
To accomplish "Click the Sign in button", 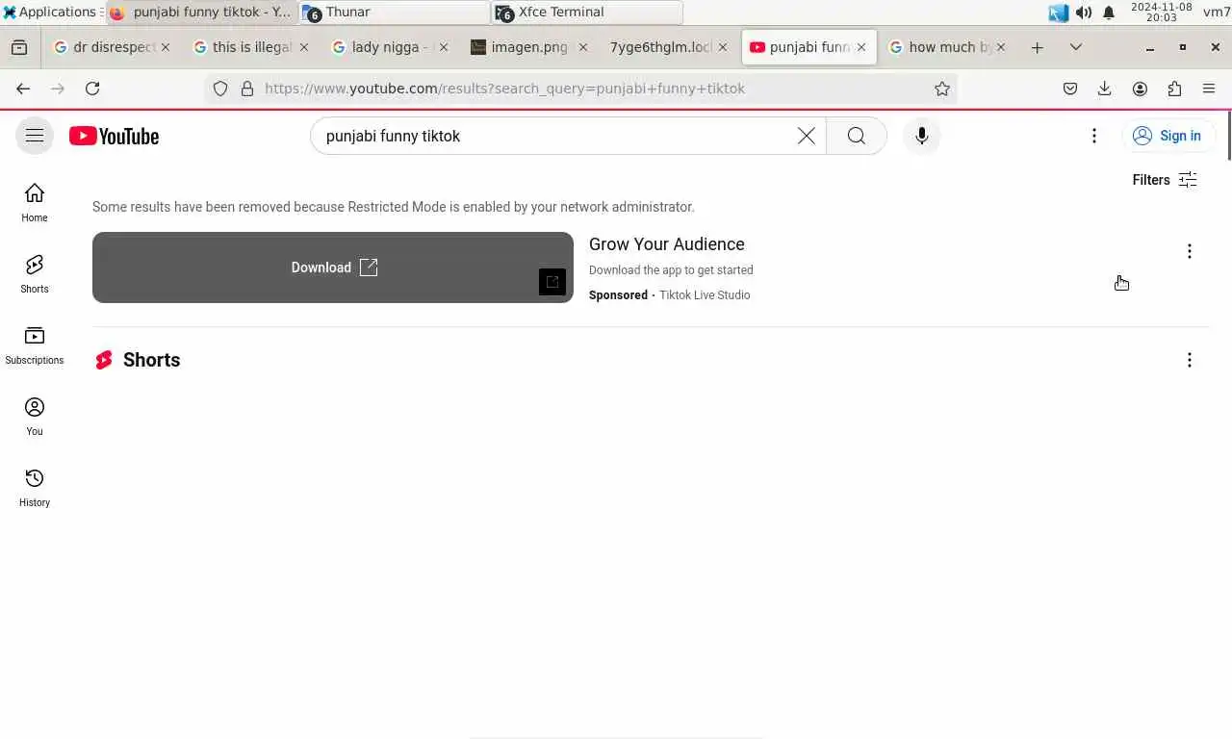I will point(1168,136).
